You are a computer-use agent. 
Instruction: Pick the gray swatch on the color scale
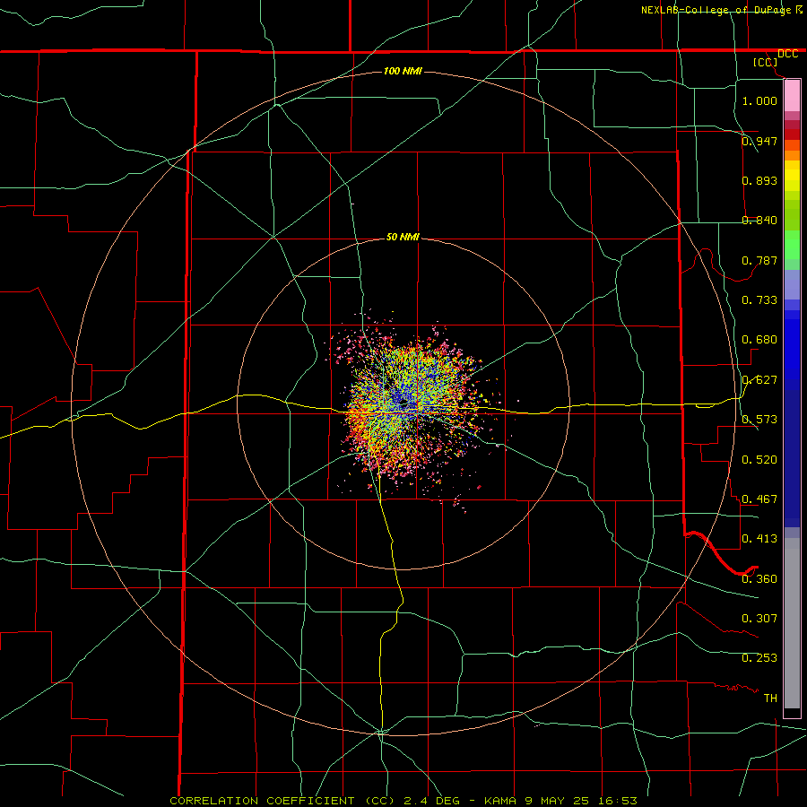click(792, 623)
